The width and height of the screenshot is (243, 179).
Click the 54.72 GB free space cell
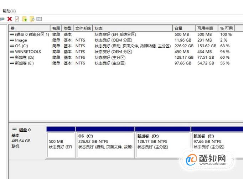(x=206, y=63)
